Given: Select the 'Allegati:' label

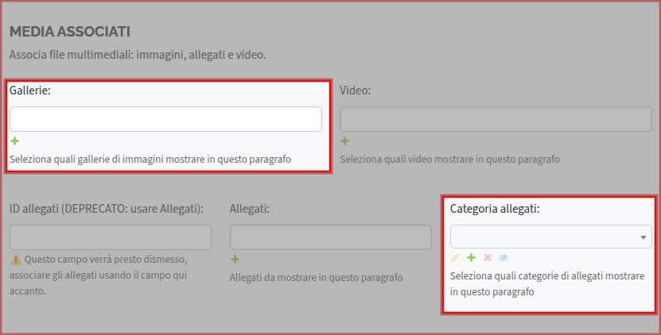Looking at the screenshot, I should [x=250, y=209].
